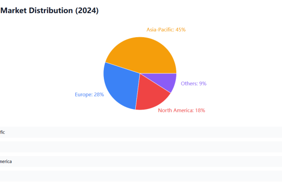Select the list row ending in "merica"

[141, 161]
